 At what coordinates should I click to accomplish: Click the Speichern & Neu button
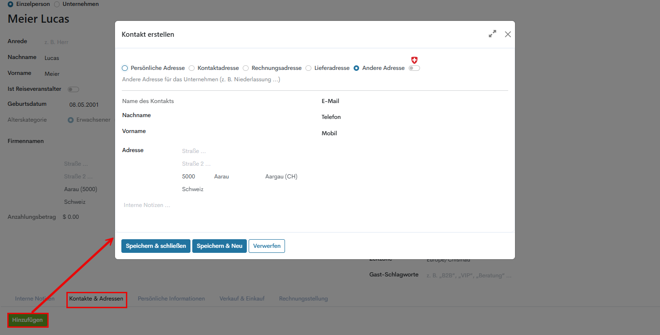pos(220,246)
